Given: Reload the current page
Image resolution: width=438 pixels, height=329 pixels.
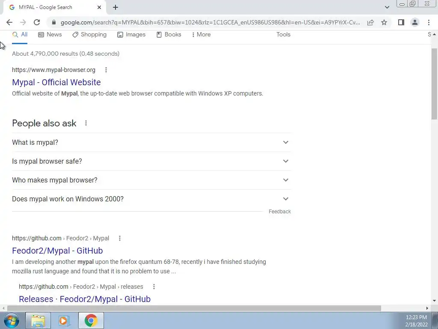Looking at the screenshot, I should (37, 22).
